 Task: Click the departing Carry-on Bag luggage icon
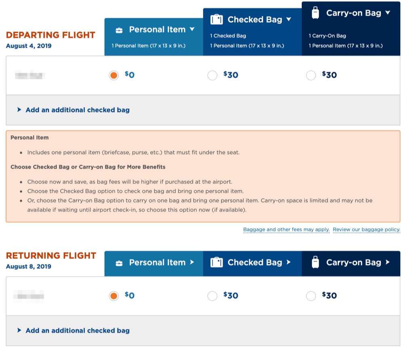coord(316,13)
